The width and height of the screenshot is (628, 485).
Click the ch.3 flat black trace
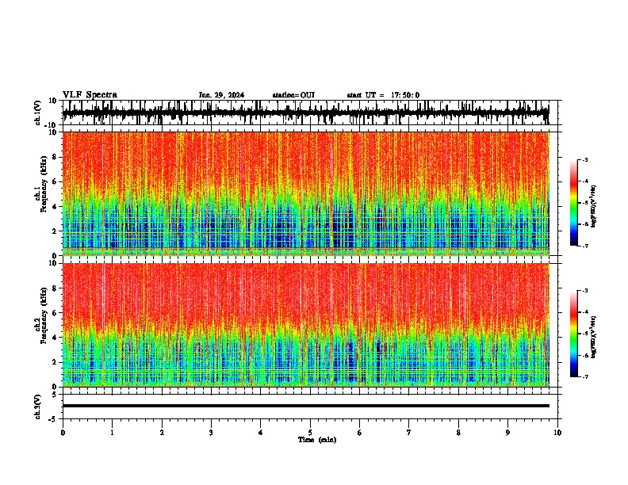click(x=306, y=406)
